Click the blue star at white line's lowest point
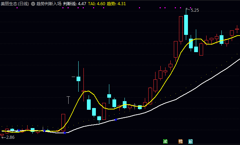240x145 pixels. coord(65,133)
